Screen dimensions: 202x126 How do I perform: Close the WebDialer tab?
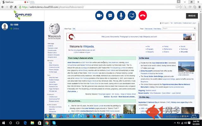(27, 2)
